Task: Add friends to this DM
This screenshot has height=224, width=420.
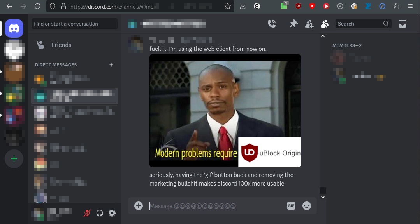Action: (309, 24)
